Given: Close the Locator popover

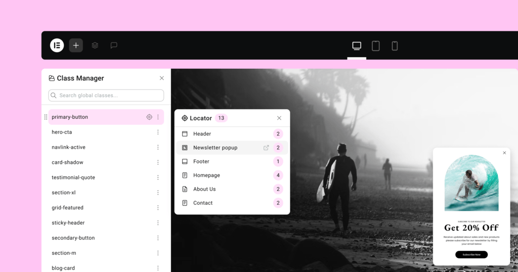Looking at the screenshot, I should 279,118.
